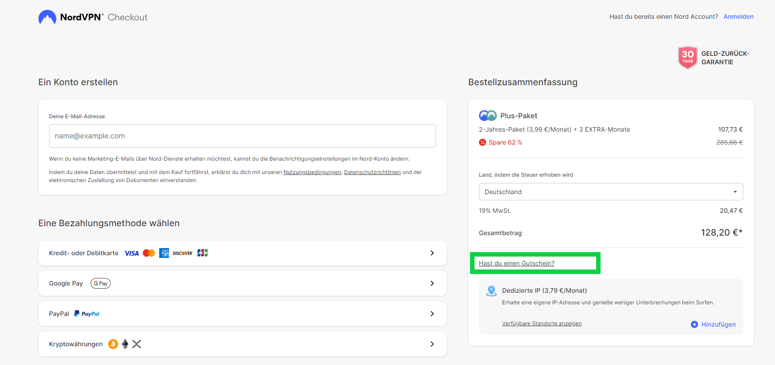This screenshot has height=365, width=775.
Task: Click the Visa card logo
Action: click(131, 253)
